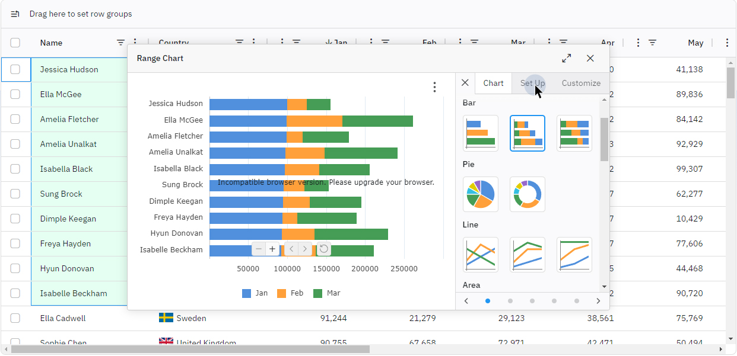Image resolution: width=737 pixels, height=356 pixels.
Task: Toggle the Jan series in legend
Action: coord(255,293)
